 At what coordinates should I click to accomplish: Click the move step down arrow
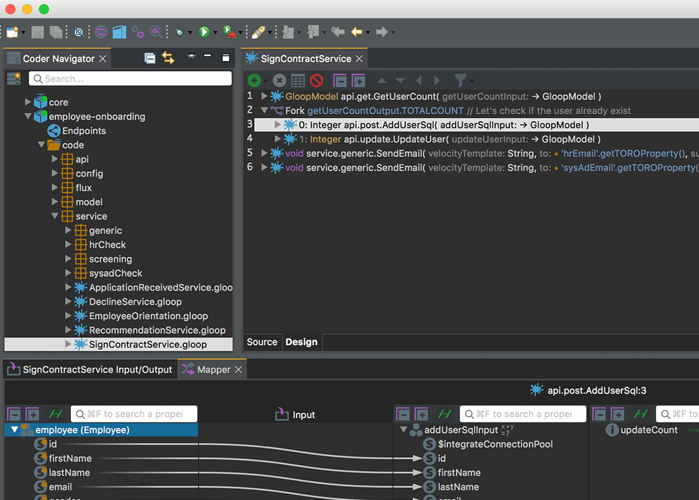coord(401,81)
